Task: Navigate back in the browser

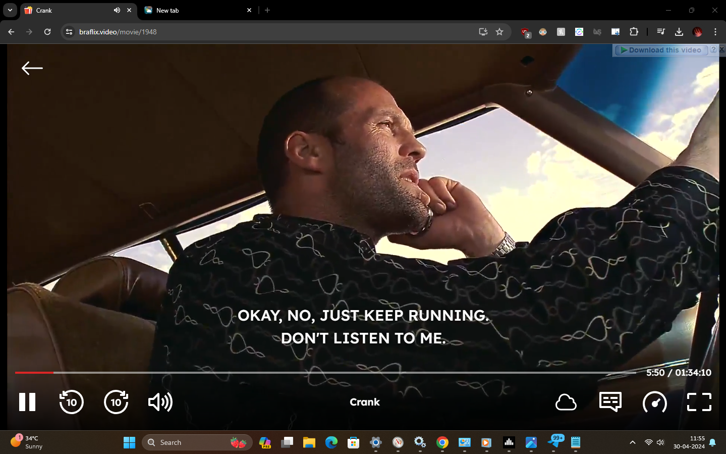Action: click(11, 32)
